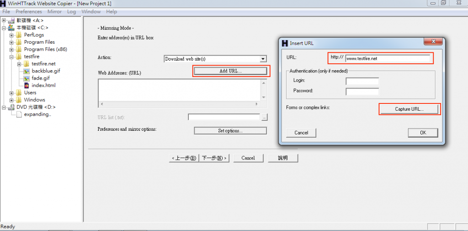Image resolution: width=468 pixels, height=231 pixels.
Task: Expand the floppy drive A: node
Action: tap(4, 21)
